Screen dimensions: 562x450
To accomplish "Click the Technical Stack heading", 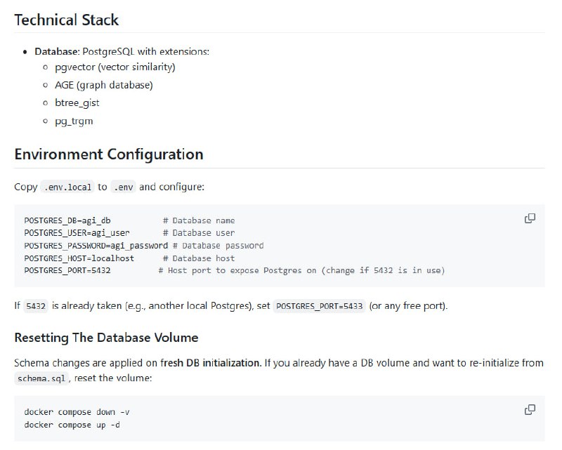I will pyautogui.click(x=67, y=20).
